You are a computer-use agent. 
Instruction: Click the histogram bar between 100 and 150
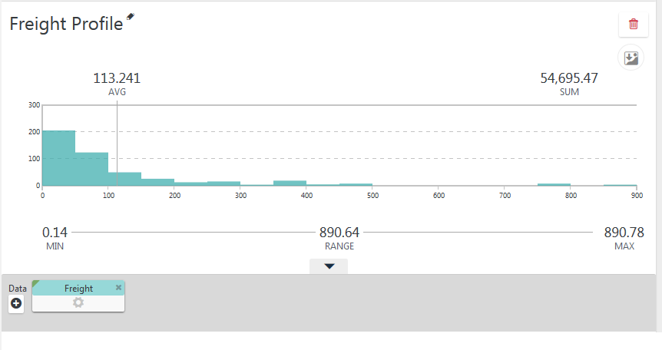pyautogui.click(x=124, y=179)
